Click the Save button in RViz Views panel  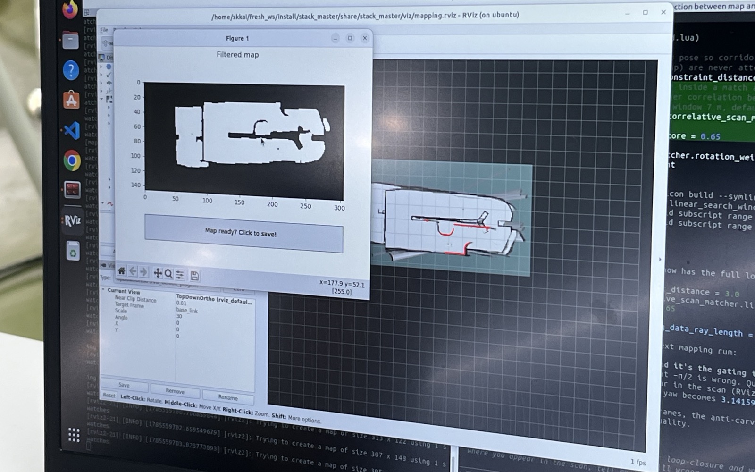pos(124,385)
